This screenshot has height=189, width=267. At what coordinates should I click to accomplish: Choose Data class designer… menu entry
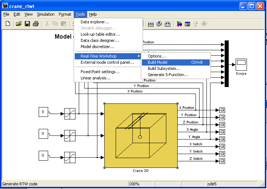tap(108, 40)
